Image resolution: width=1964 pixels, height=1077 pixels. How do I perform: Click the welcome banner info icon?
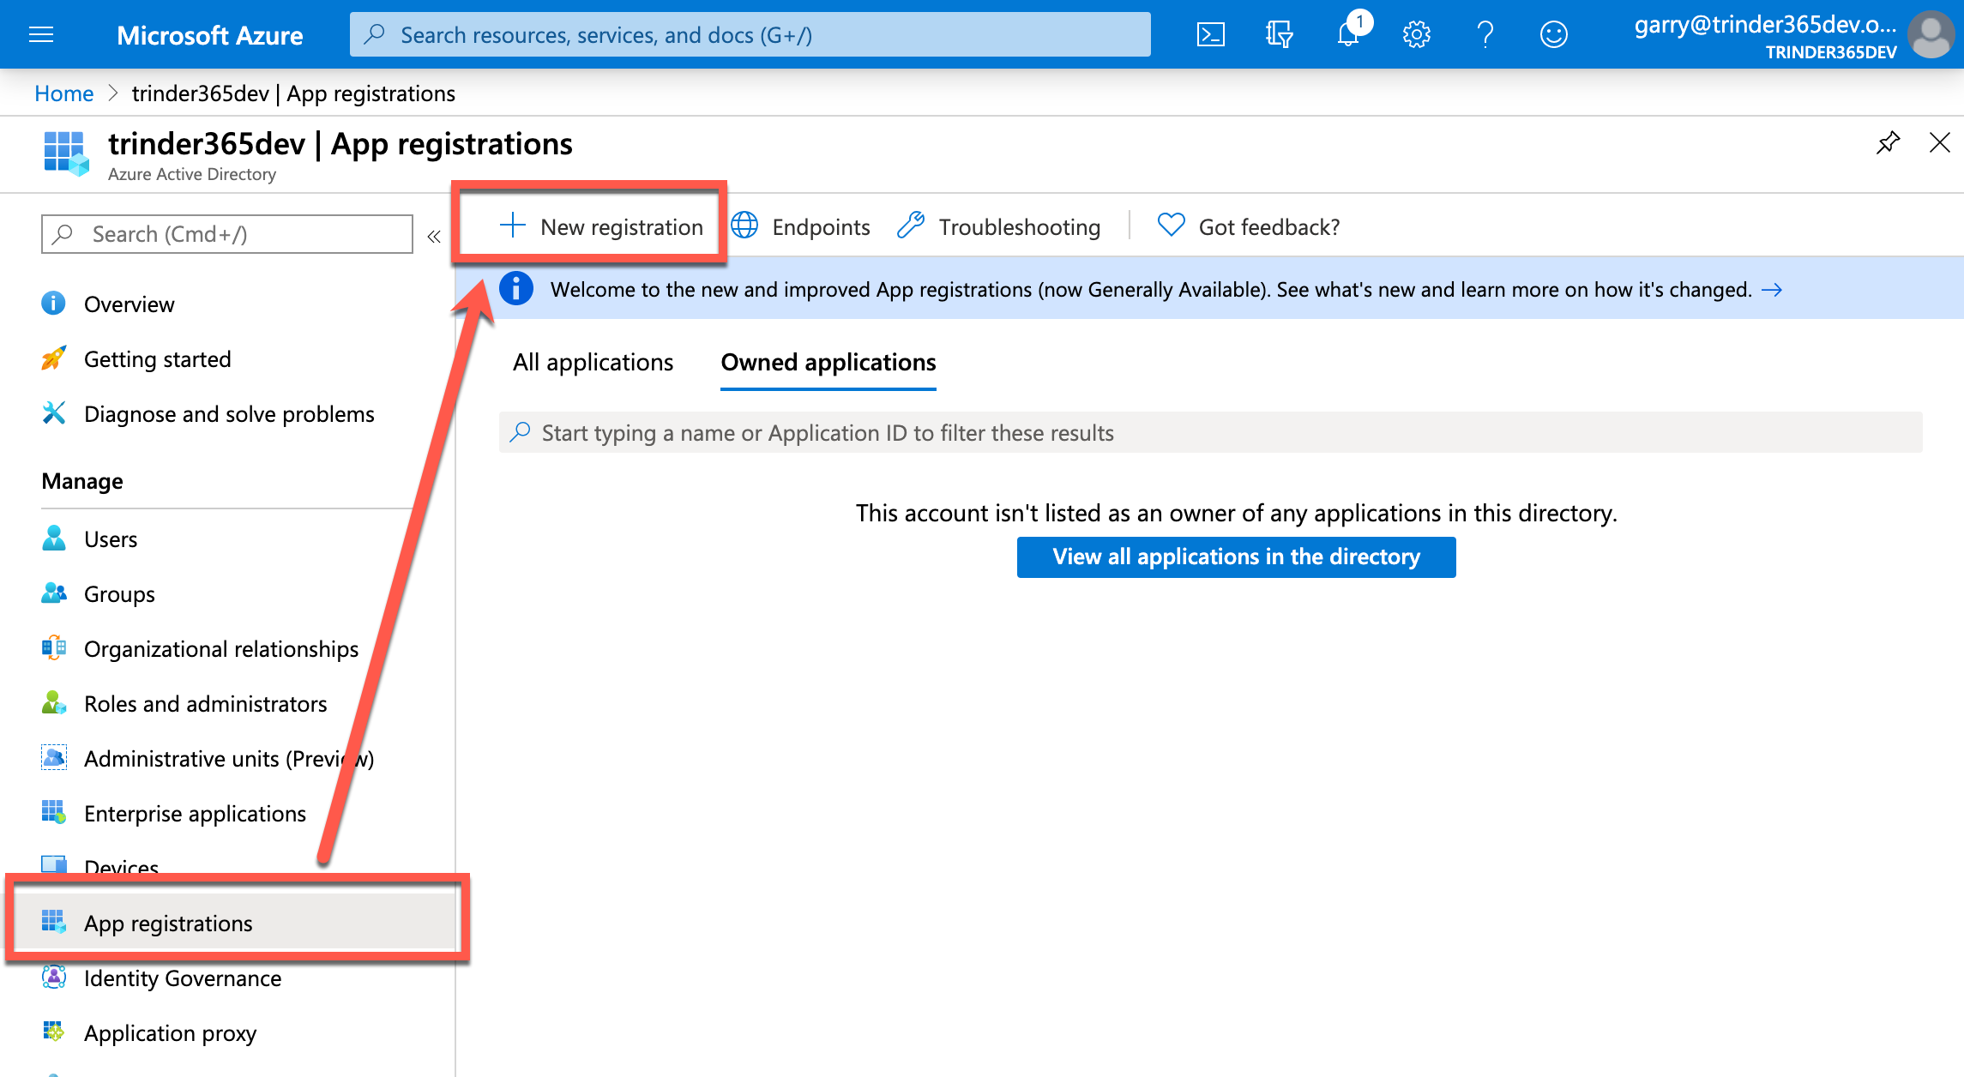point(515,289)
